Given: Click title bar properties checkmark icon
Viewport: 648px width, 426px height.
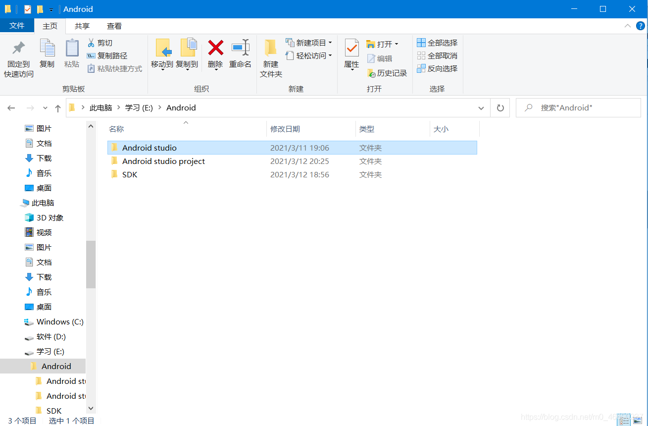Looking at the screenshot, I should coord(27,9).
